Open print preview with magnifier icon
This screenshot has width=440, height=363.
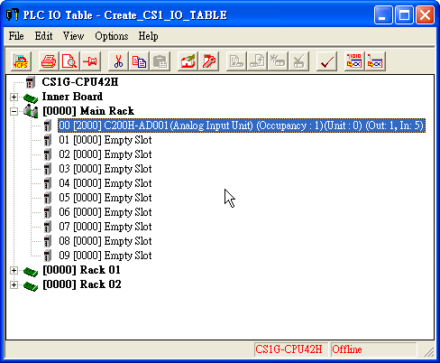click(69, 61)
